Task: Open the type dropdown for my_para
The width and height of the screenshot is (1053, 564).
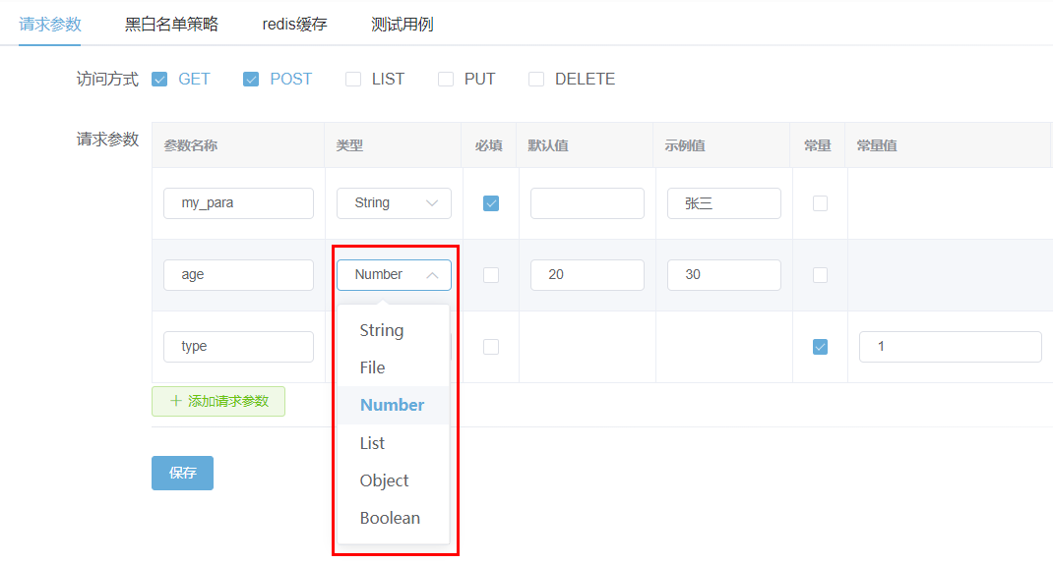Action: [394, 203]
